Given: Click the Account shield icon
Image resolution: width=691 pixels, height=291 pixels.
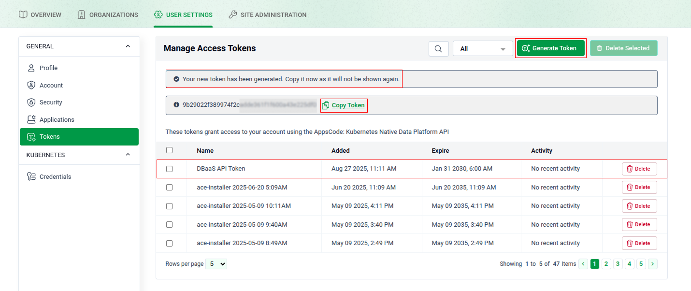Looking at the screenshot, I should coord(31,85).
